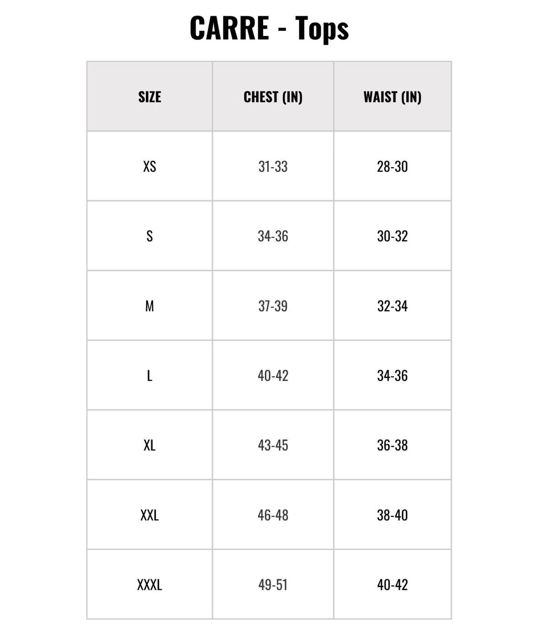Click the WAIST (IN) column header
The height and width of the screenshot is (627, 538).
392,97
